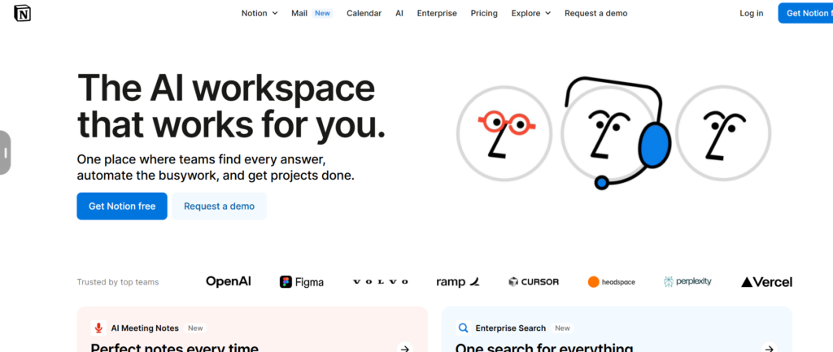Click the red microphone AI Meeting Notes icon
Screen dimensions: 833x352
(98, 328)
